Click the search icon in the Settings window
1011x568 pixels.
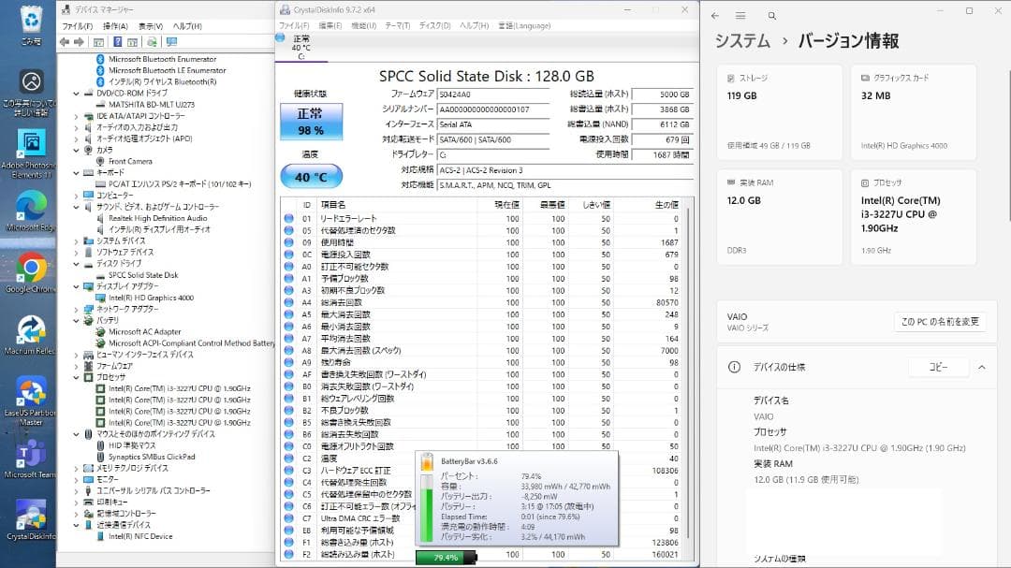771,15
